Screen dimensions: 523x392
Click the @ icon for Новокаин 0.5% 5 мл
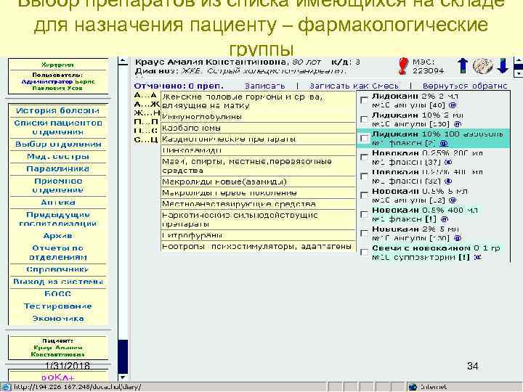(x=453, y=200)
